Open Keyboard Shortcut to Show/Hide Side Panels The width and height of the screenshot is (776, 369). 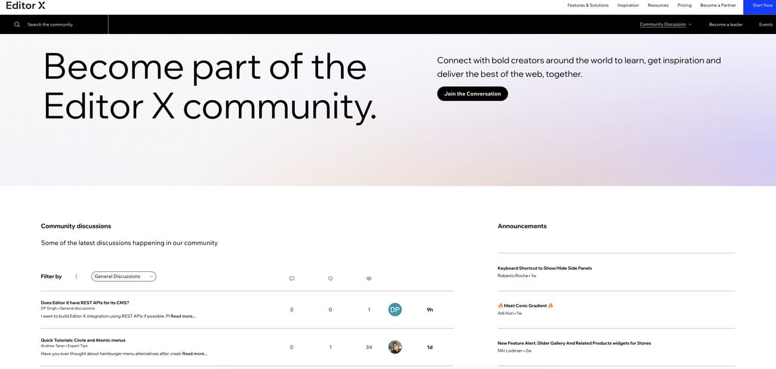pyautogui.click(x=544, y=268)
